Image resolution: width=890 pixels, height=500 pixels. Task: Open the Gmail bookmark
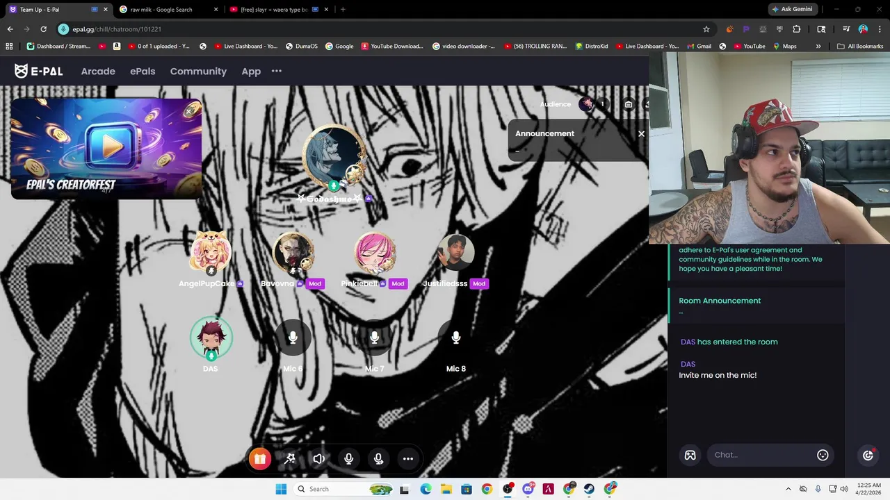point(698,47)
